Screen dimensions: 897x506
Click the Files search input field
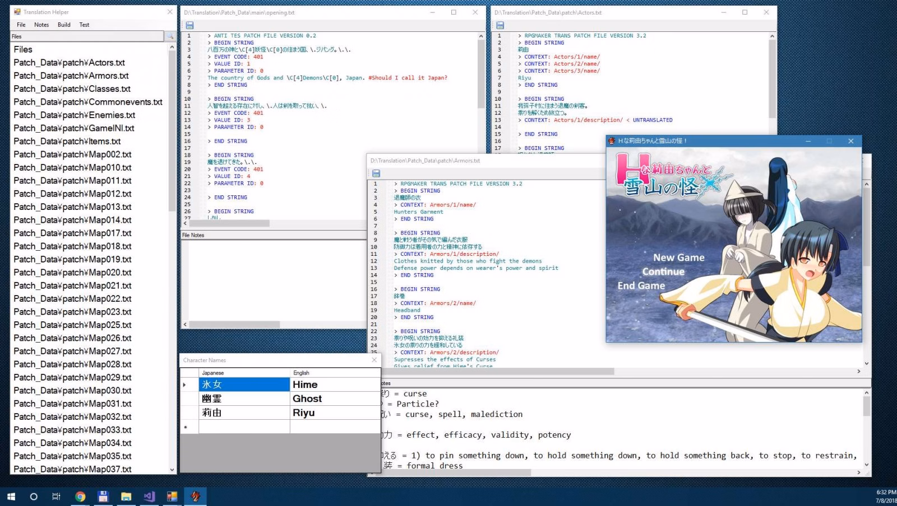87,36
